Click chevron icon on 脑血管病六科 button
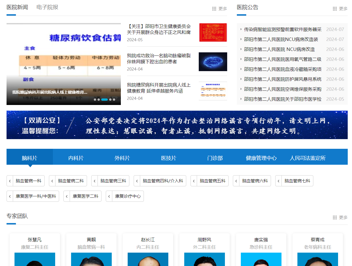This screenshot has height=266, width=352. [x=236, y=181]
